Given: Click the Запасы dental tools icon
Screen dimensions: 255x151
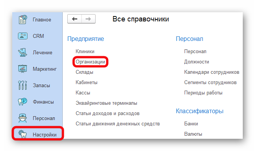Looking at the screenshot, I should (23, 85).
